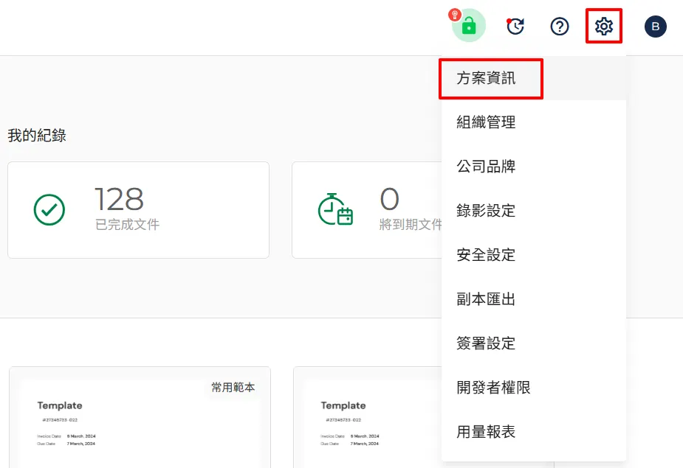The image size is (683, 468).
Task: Select 安全設定 from the menu
Action: (x=487, y=256)
